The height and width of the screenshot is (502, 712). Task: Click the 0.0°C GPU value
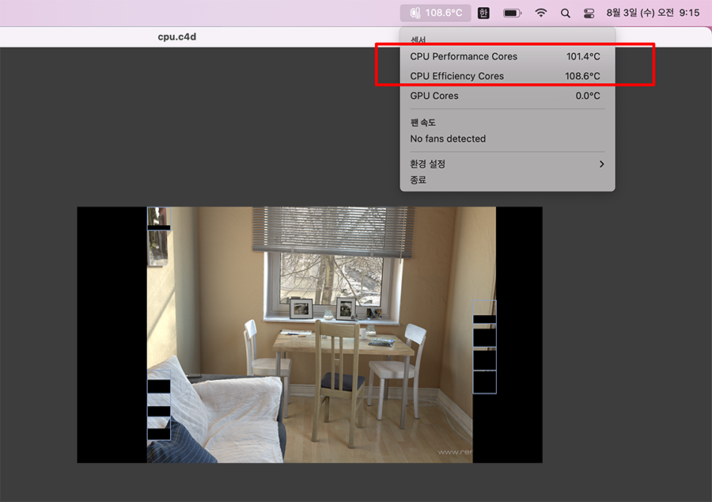(588, 96)
